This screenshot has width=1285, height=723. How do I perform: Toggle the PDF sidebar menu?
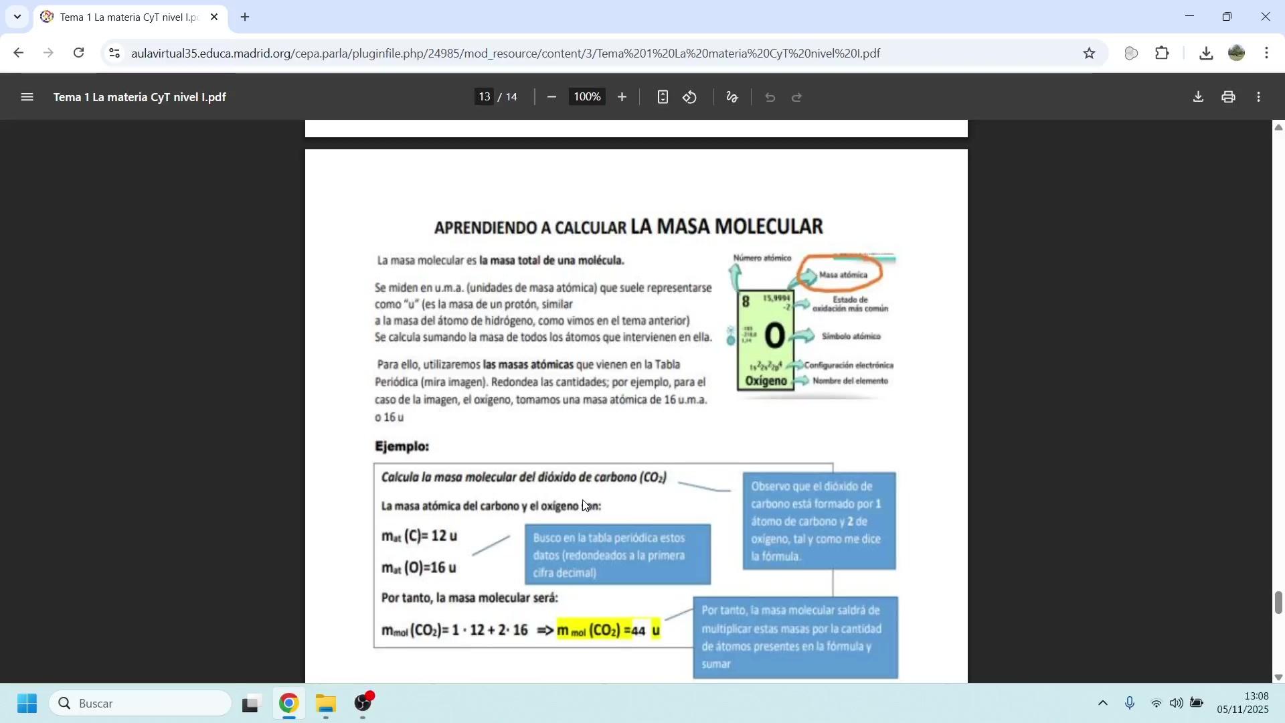click(27, 97)
